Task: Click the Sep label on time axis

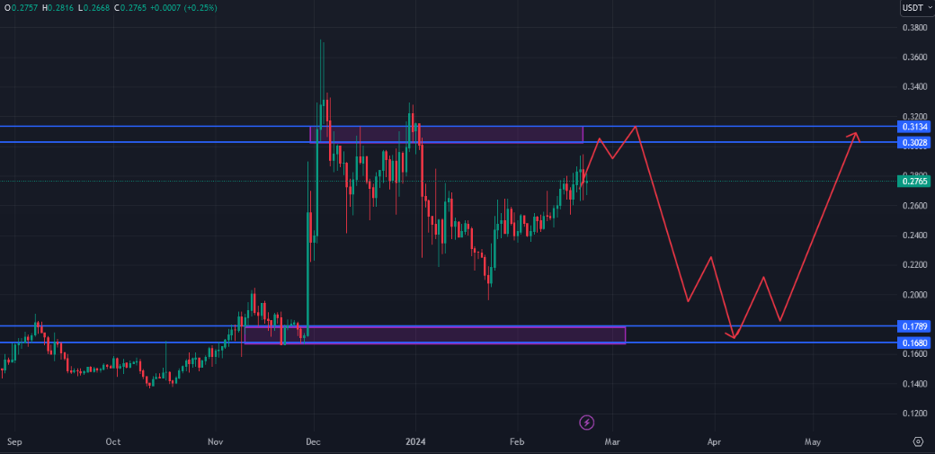Action: [15, 442]
